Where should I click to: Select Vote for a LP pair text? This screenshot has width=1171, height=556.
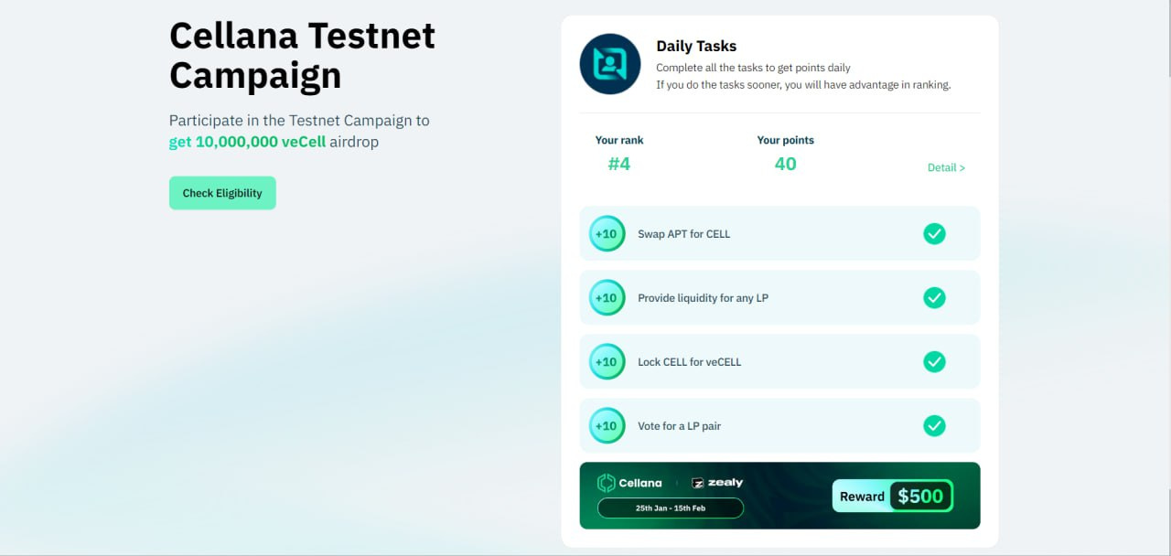coord(679,426)
